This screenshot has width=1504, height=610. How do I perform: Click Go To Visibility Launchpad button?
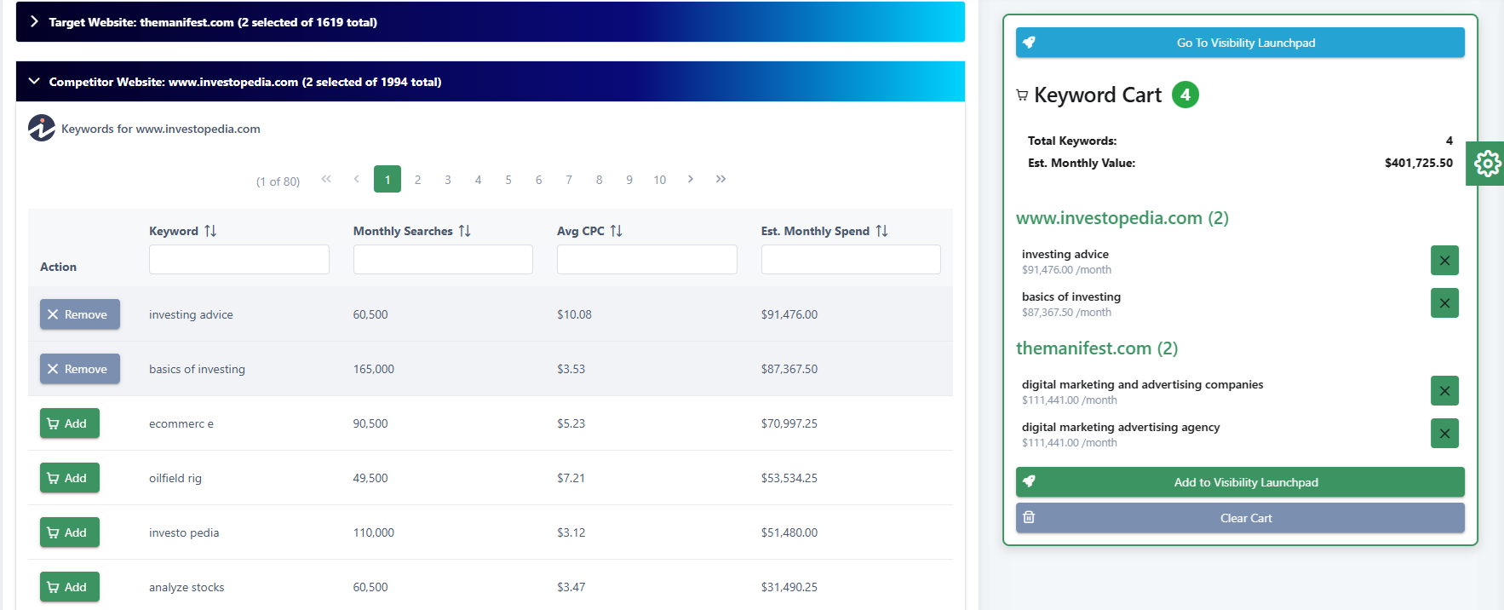(1240, 43)
